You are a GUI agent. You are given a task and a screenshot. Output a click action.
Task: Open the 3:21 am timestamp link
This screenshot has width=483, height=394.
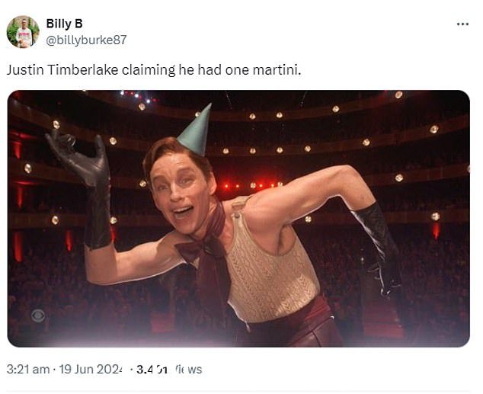28,369
